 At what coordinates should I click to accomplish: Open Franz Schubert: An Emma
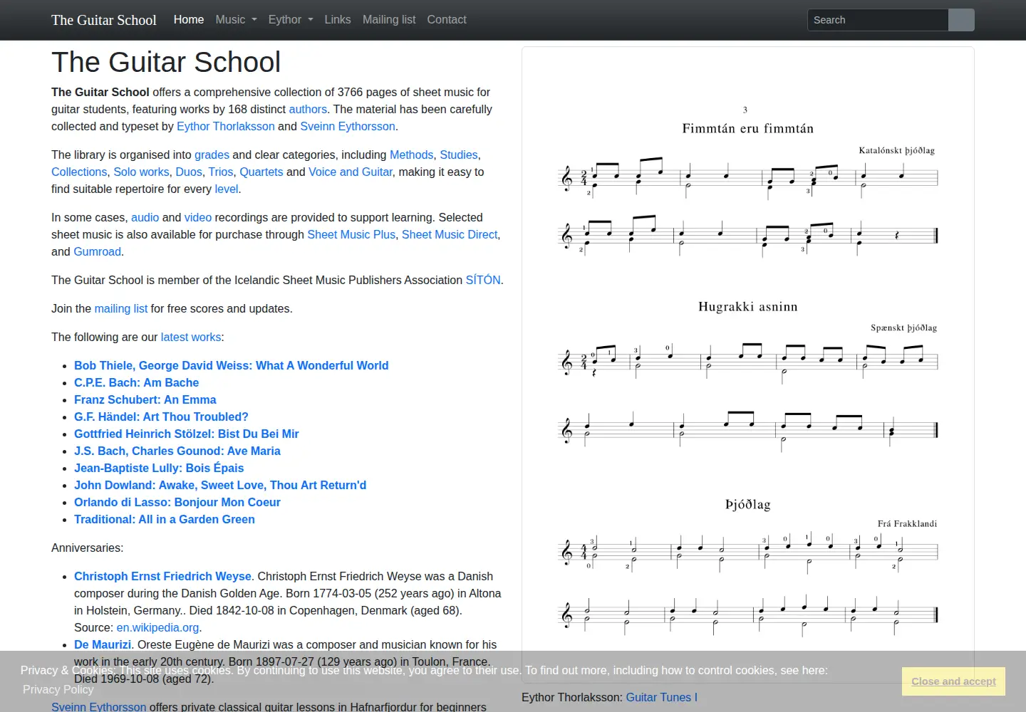145,399
